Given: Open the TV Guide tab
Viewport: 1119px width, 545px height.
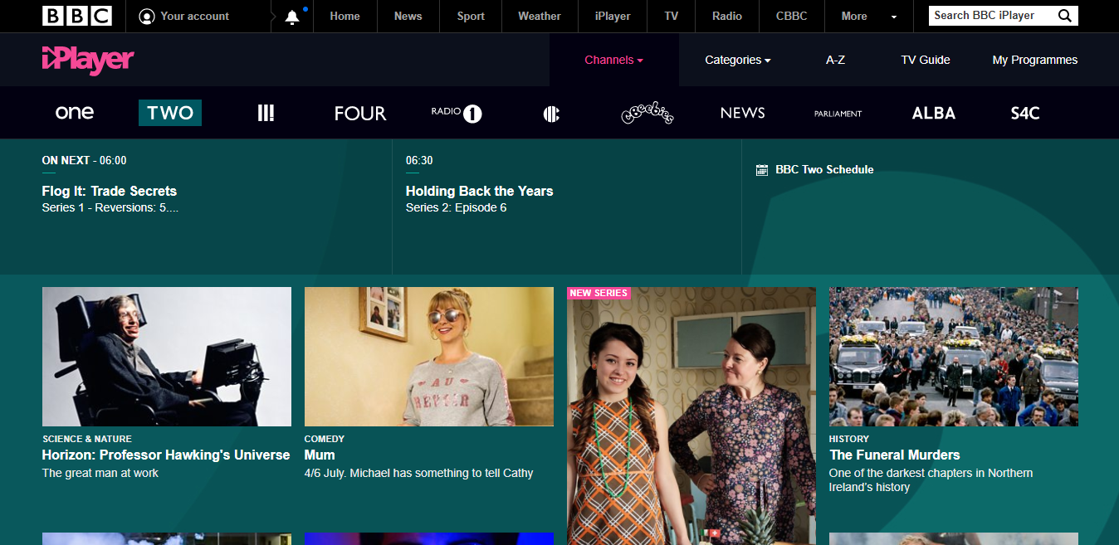Looking at the screenshot, I should 926,60.
